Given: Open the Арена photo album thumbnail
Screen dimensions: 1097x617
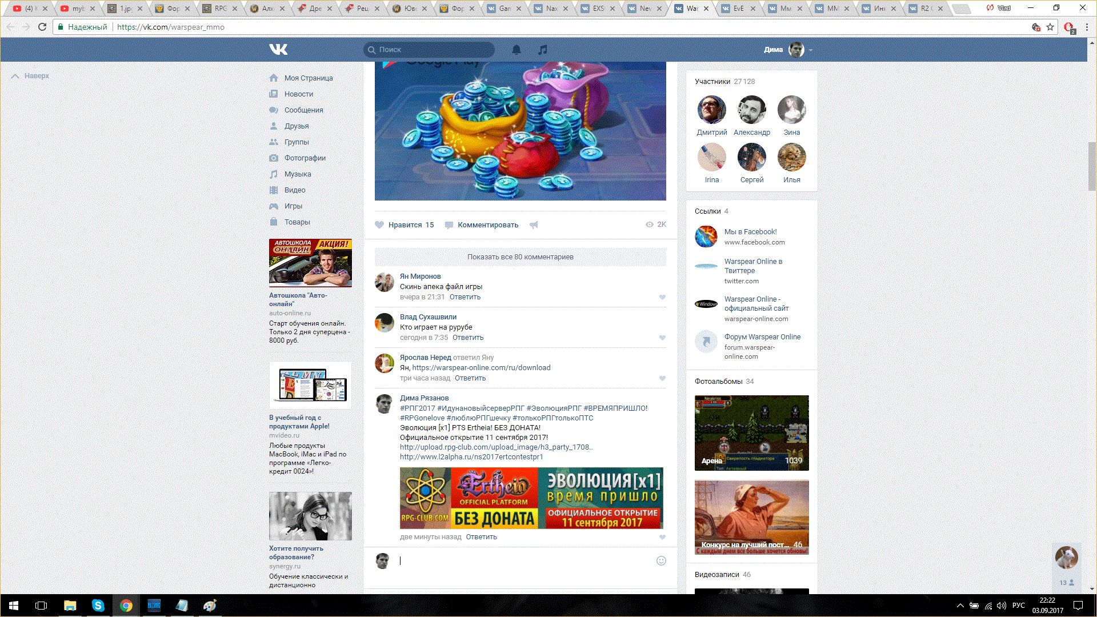Looking at the screenshot, I should tap(752, 433).
